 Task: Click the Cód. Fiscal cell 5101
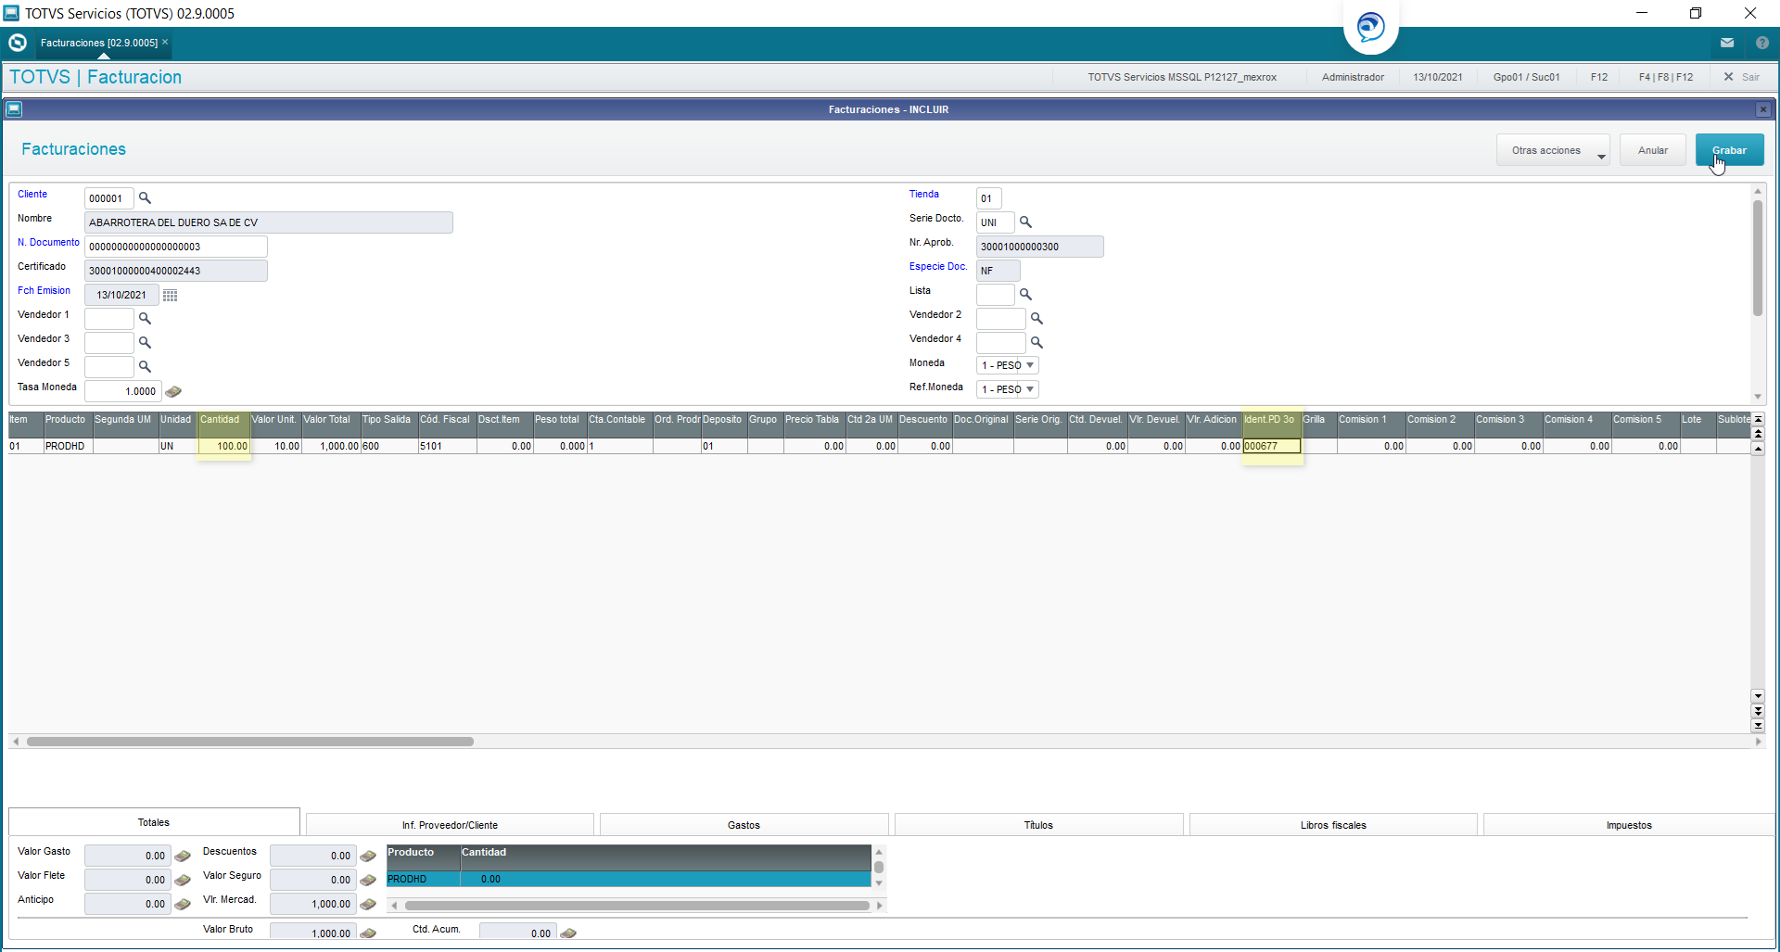(x=447, y=446)
